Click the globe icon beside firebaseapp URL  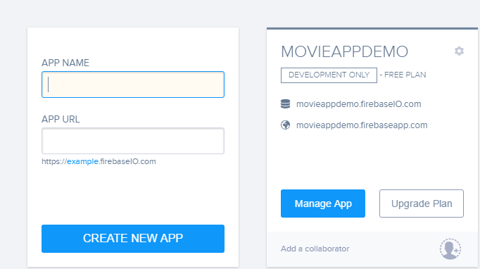point(285,125)
